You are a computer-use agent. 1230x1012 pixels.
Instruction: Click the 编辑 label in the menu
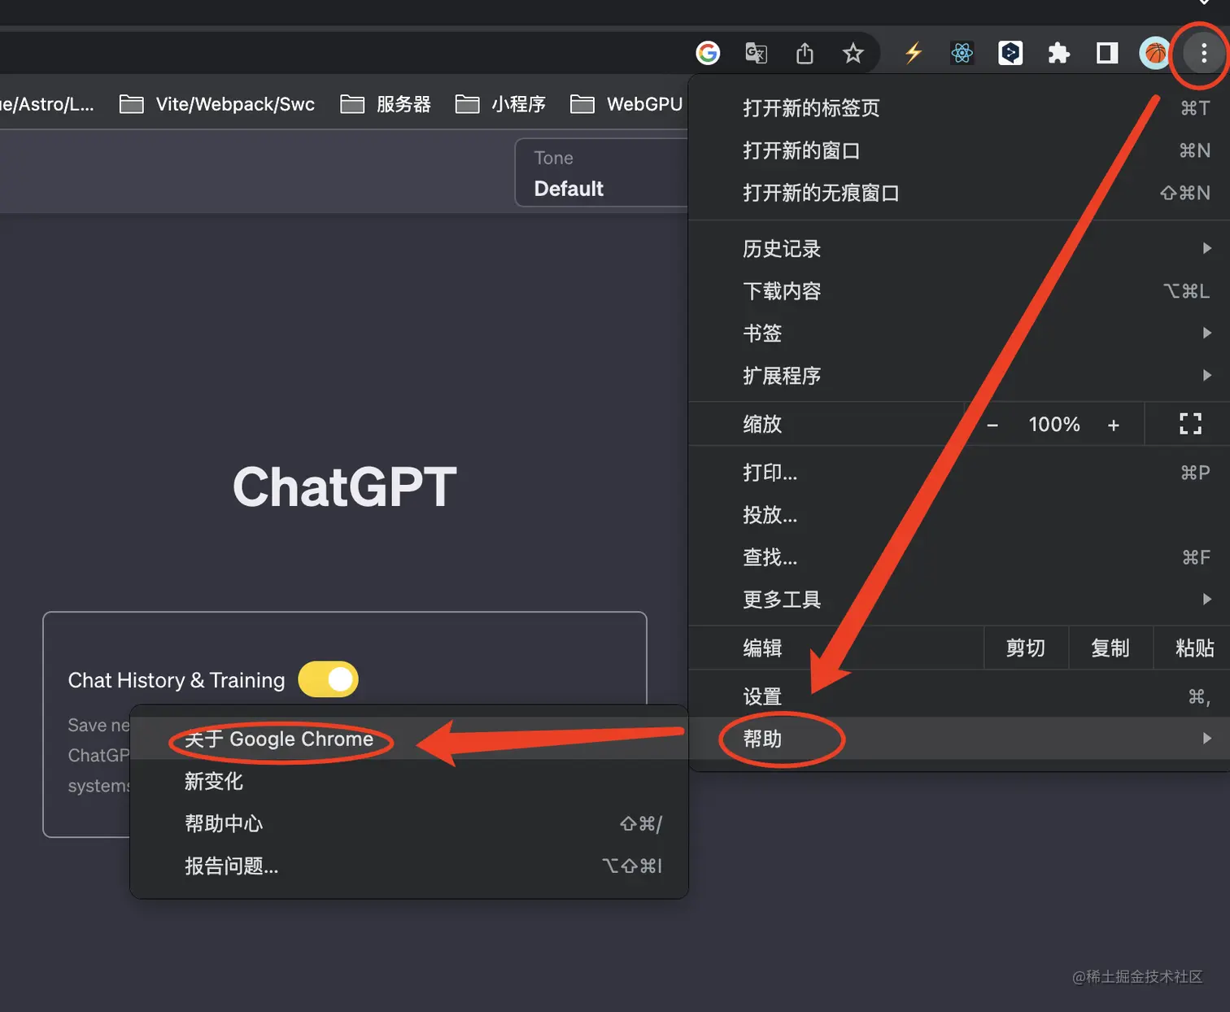click(x=762, y=648)
